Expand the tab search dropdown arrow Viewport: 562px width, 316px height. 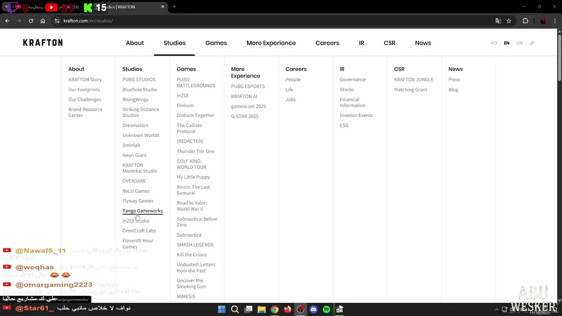tap(6, 7)
